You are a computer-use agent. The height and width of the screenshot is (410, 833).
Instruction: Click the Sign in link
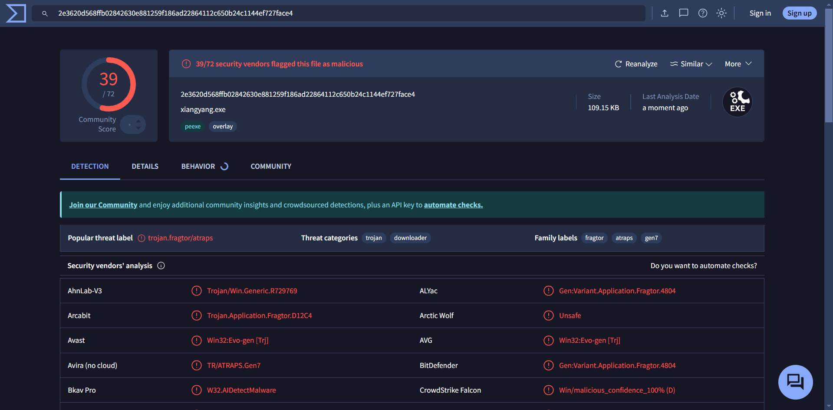click(x=760, y=13)
